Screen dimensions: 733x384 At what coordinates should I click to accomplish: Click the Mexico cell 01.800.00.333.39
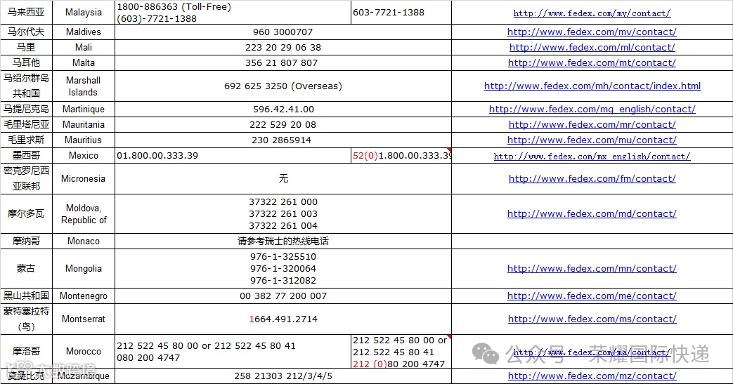(x=233, y=155)
